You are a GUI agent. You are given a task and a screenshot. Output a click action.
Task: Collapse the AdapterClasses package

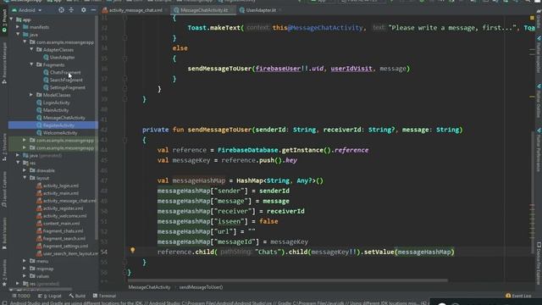31,50
